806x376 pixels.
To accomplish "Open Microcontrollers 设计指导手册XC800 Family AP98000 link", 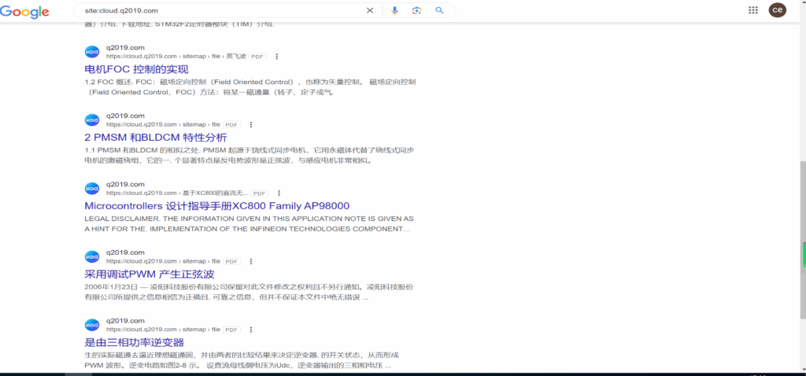I will [x=216, y=206].
